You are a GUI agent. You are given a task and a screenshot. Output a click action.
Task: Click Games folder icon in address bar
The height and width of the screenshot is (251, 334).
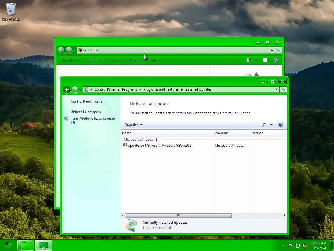pos(80,50)
